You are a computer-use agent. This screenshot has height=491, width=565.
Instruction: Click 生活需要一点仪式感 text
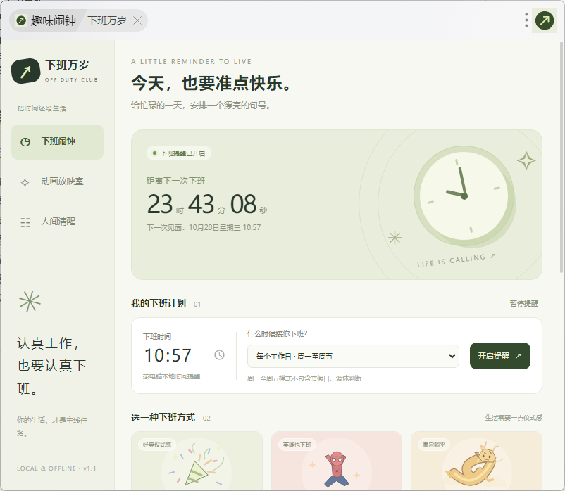(514, 418)
